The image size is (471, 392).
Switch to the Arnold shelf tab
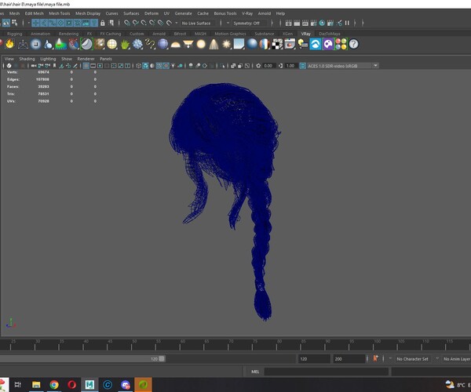coord(159,34)
